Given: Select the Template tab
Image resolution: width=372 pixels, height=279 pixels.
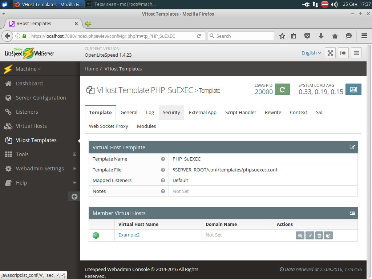Looking at the screenshot, I should [100, 113].
